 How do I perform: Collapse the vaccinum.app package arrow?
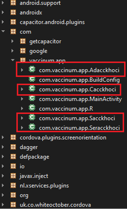pyautogui.click(x=13, y=60)
